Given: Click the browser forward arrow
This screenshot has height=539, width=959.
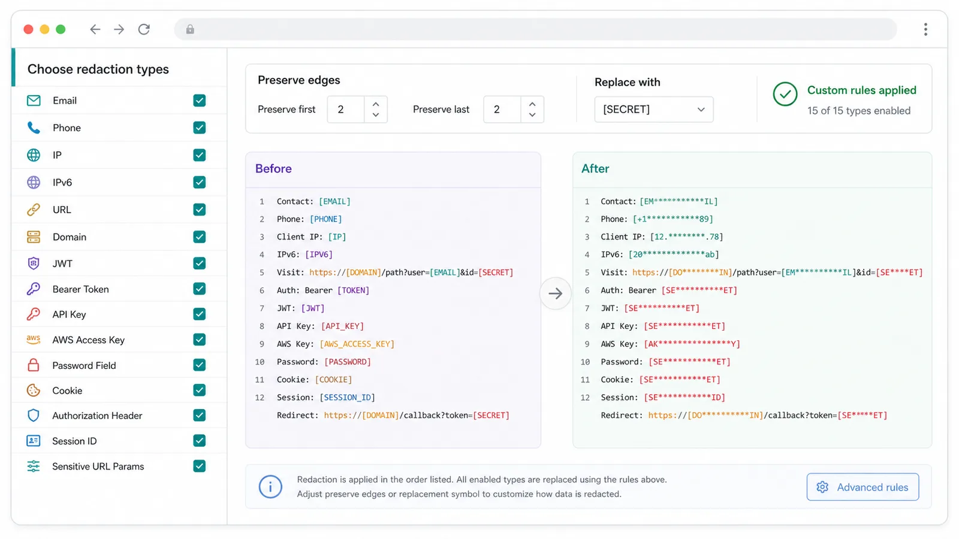Looking at the screenshot, I should (119, 29).
